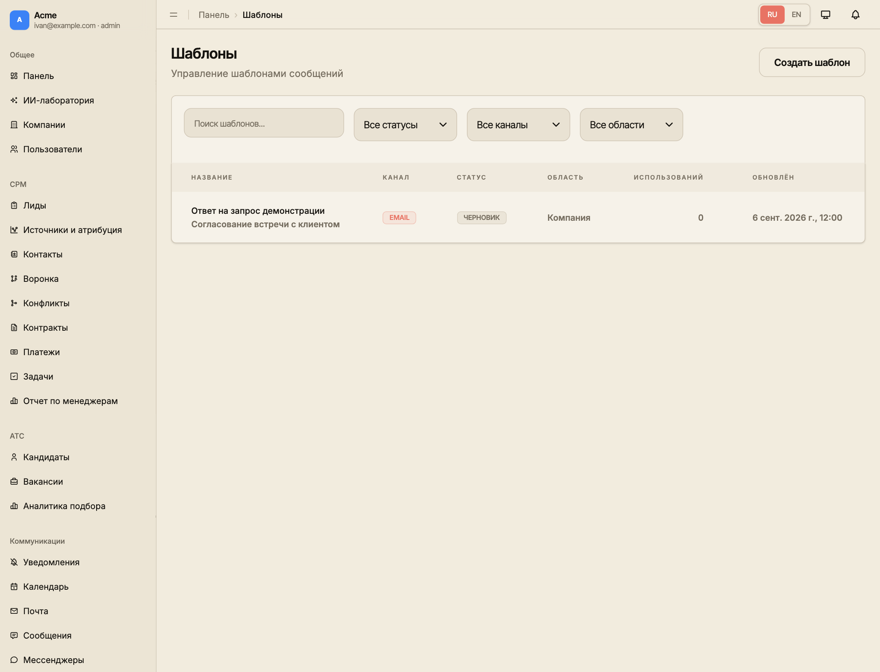Click the Панель breadcrumb link

[x=214, y=15]
